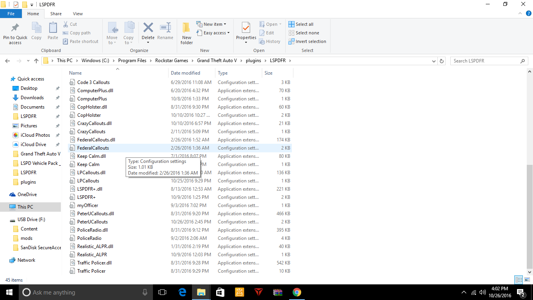Click Grand Theft Auto V breadcrumb
The height and width of the screenshot is (300, 533).
pos(217,61)
